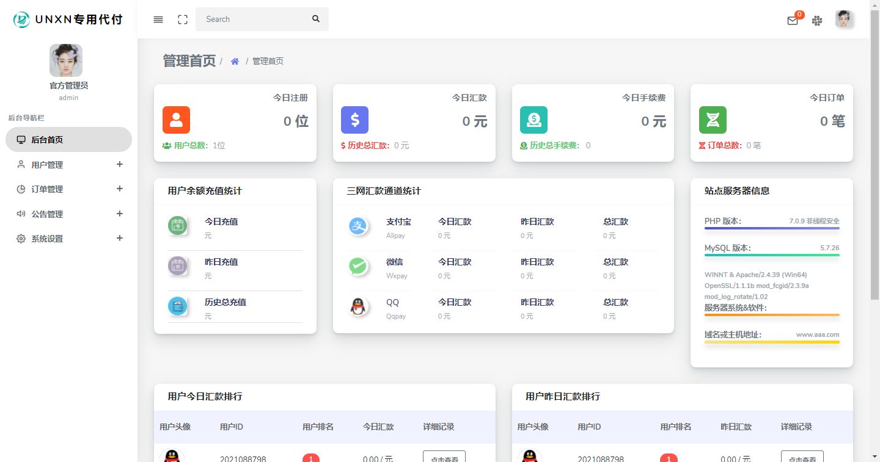This screenshot has width=880, height=462.
Task: Click 点击查看 in today's remittance ranking
Action: pyautogui.click(x=444, y=457)
